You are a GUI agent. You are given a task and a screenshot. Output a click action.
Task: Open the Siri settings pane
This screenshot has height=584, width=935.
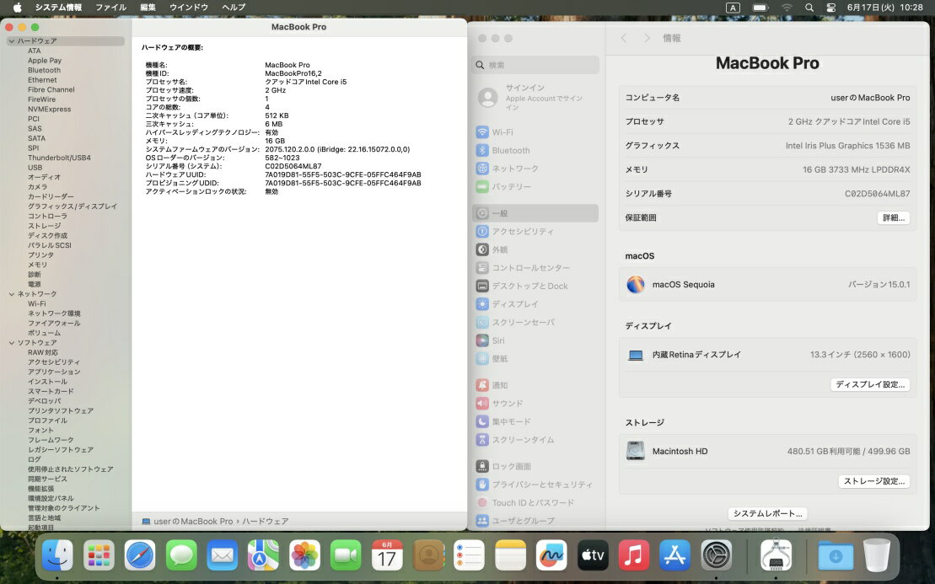coord(498,340)
